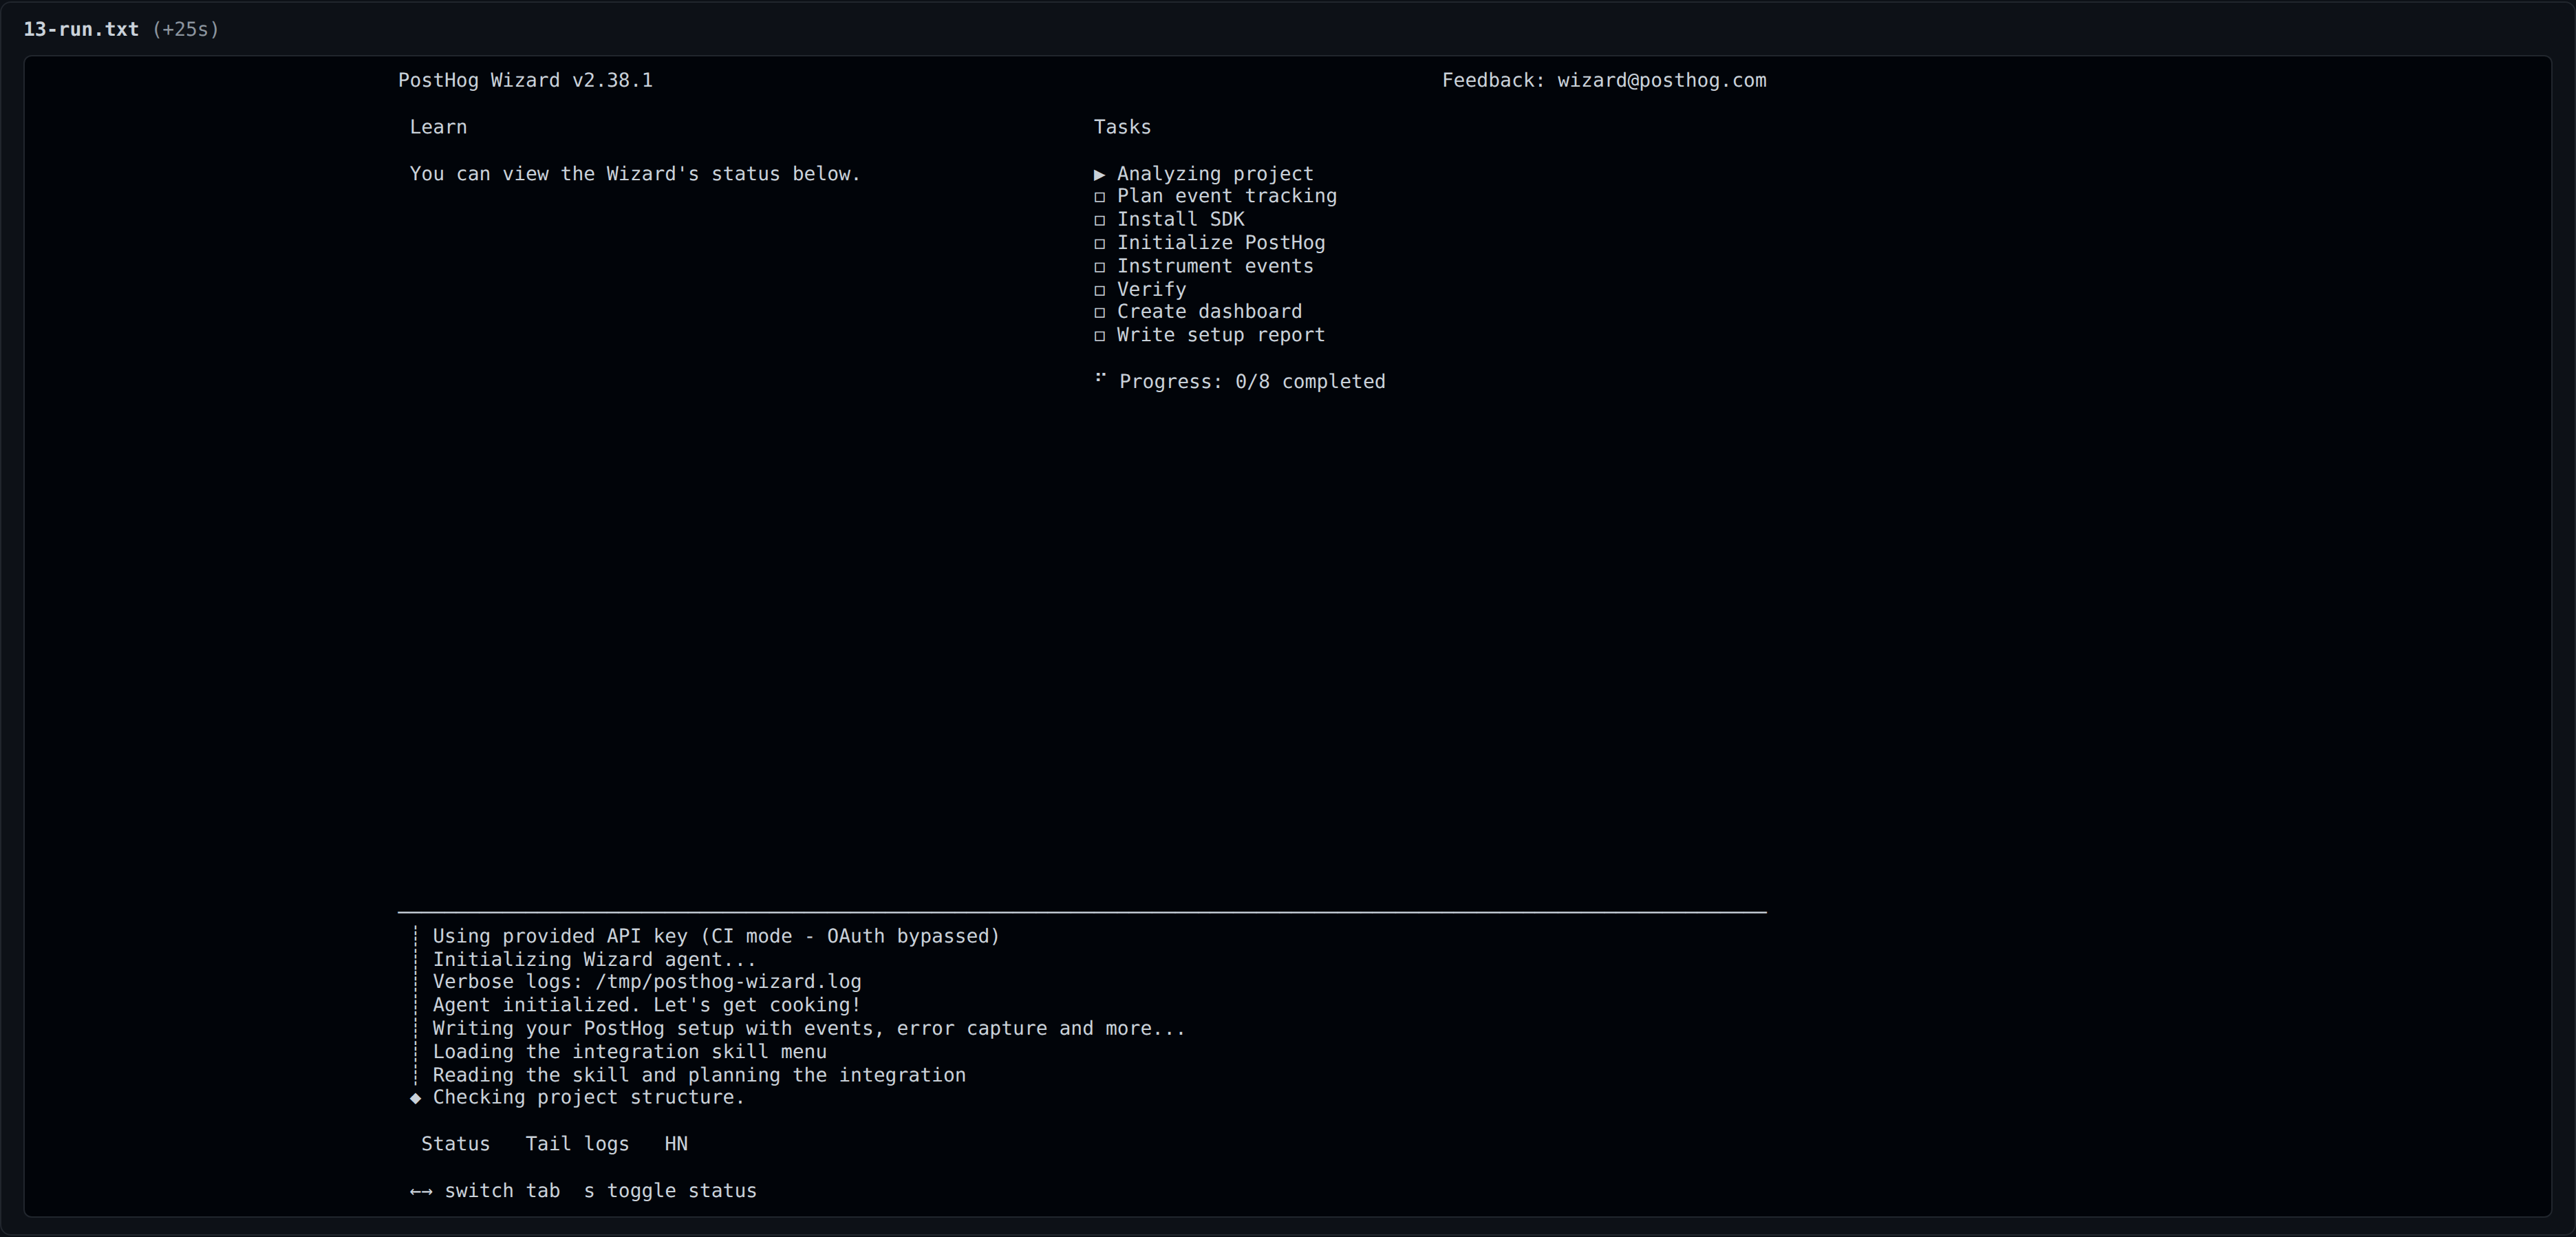Click the Progress: 0/8 completed text
The width and height of the screenshot is (2576, 1237).
point(1252,382)
